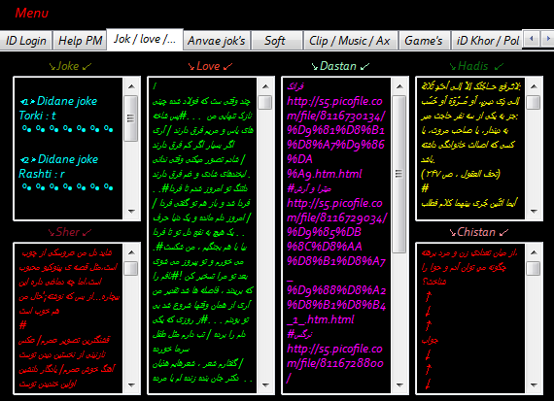The width and height of the screenshot is (554, 401).
Task: Click Dastan list scroll-up arrow
Action: click(x=399, y=86)
